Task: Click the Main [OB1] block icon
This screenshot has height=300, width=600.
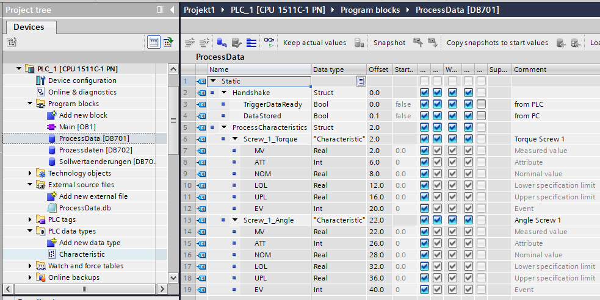Action: pyautogui.click(x=52, y=127)
